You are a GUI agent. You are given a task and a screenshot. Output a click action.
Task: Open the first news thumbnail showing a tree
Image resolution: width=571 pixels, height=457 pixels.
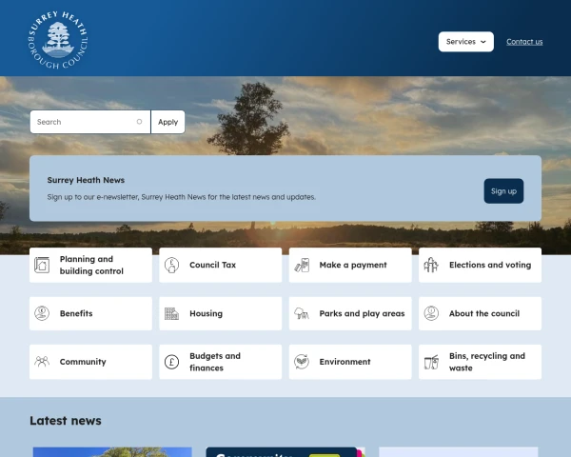[112, 452]
